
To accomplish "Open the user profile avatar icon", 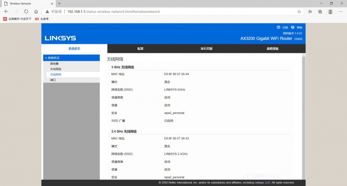I will [330, 12].
